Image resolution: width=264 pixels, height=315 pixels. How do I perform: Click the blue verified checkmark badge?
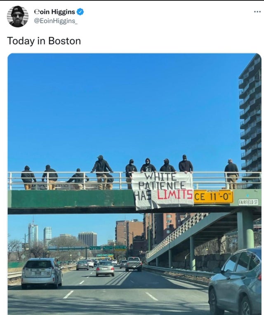(80, 12)
